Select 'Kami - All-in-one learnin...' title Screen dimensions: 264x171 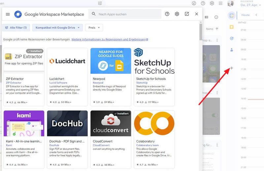(24, 141)
